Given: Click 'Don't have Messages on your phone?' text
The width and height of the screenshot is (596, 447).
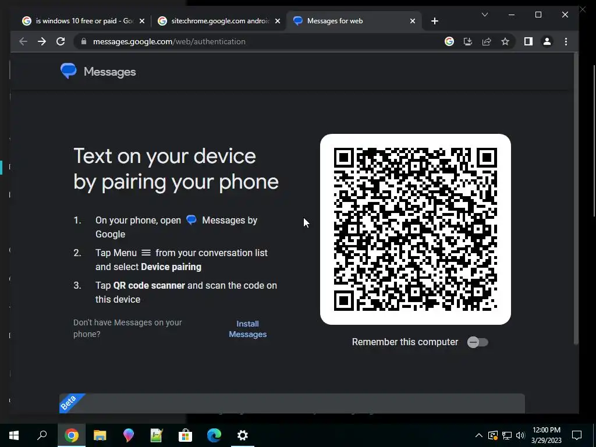Looking at the screenshot, I should pos(127,328).
